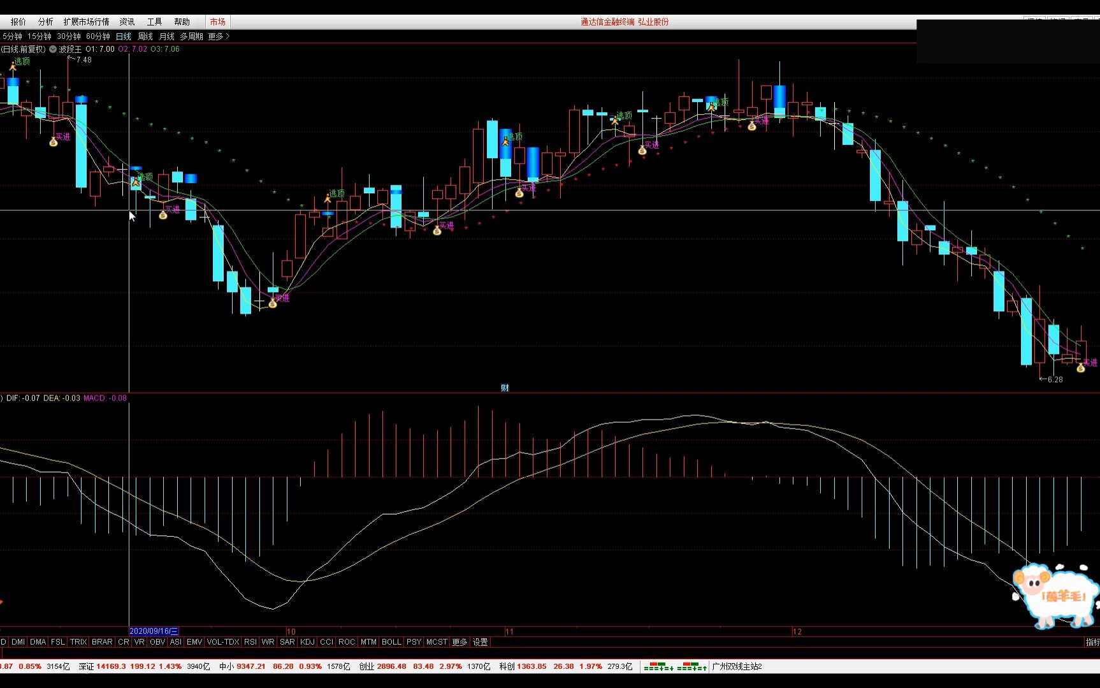Select the CCI indicator tab
The height and width of the screenshot is (688, 1100).
[x=326, y=642]
